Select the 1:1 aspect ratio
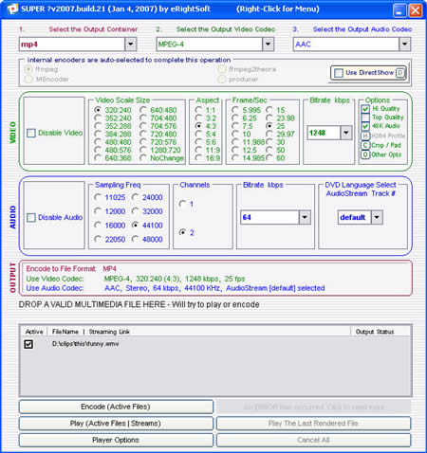The width and height of the screenshot is (427, 453). click(198, 110)
